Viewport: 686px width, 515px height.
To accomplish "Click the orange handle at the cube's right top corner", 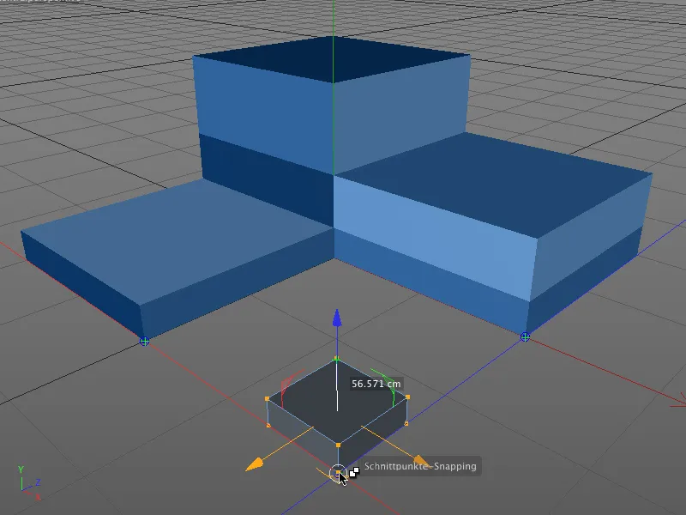I will (408, 397).
